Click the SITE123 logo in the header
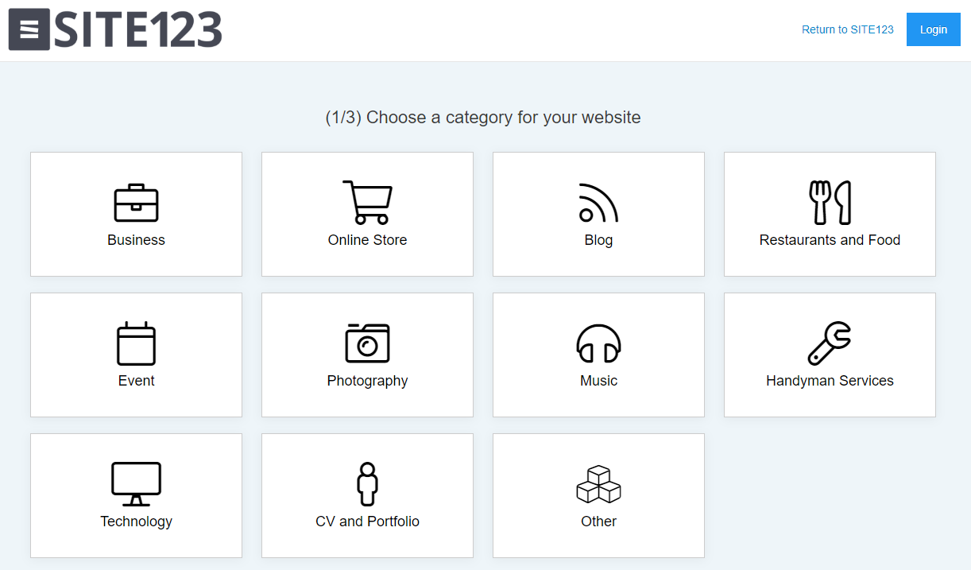Screen dimensions: 971x570 pos(114,29)
